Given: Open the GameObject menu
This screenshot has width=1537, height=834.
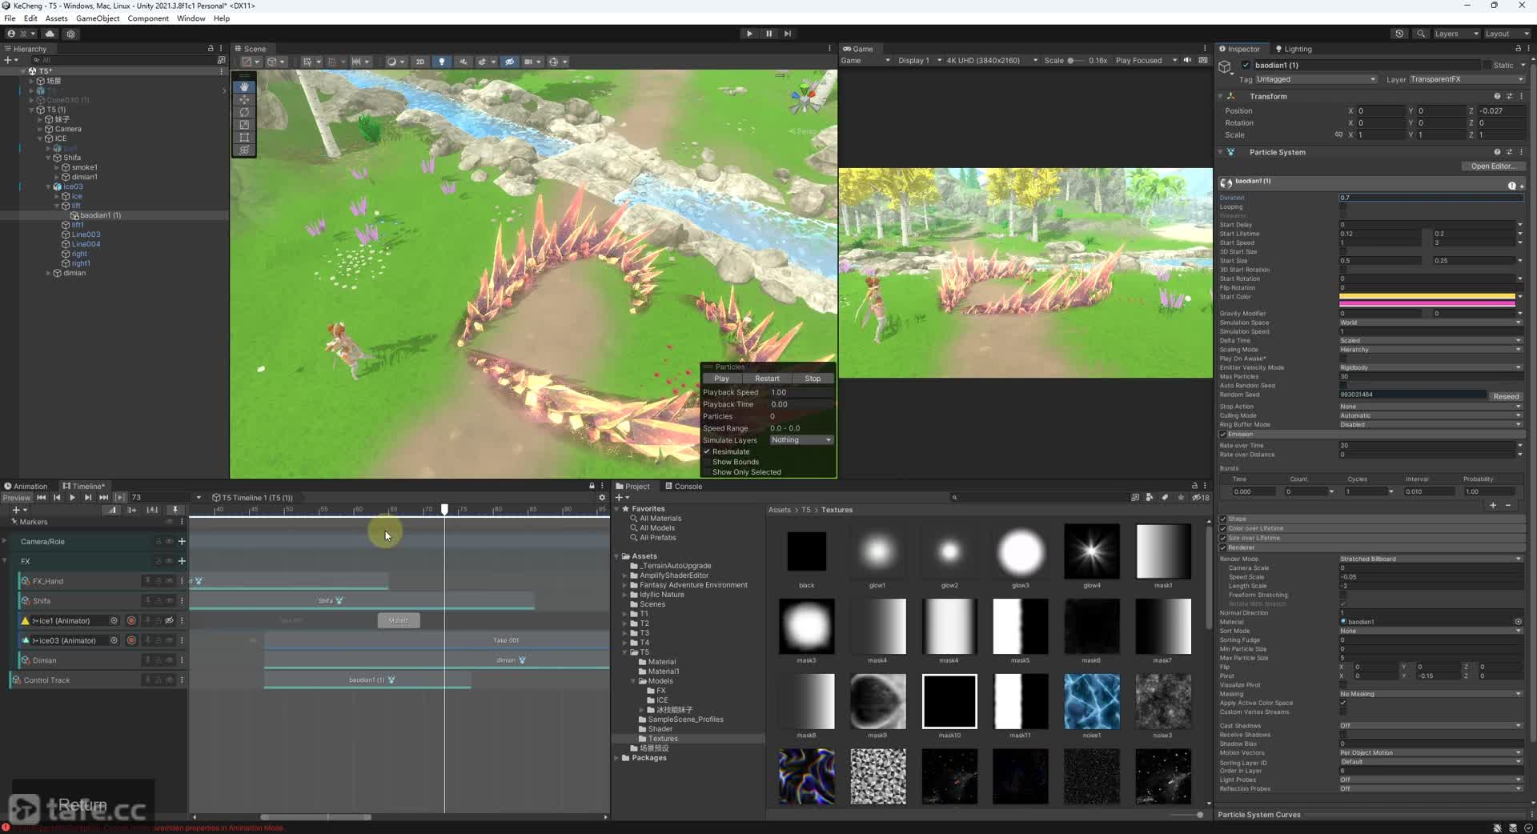Looking at the screenshot, I should [x=98, y=18].
